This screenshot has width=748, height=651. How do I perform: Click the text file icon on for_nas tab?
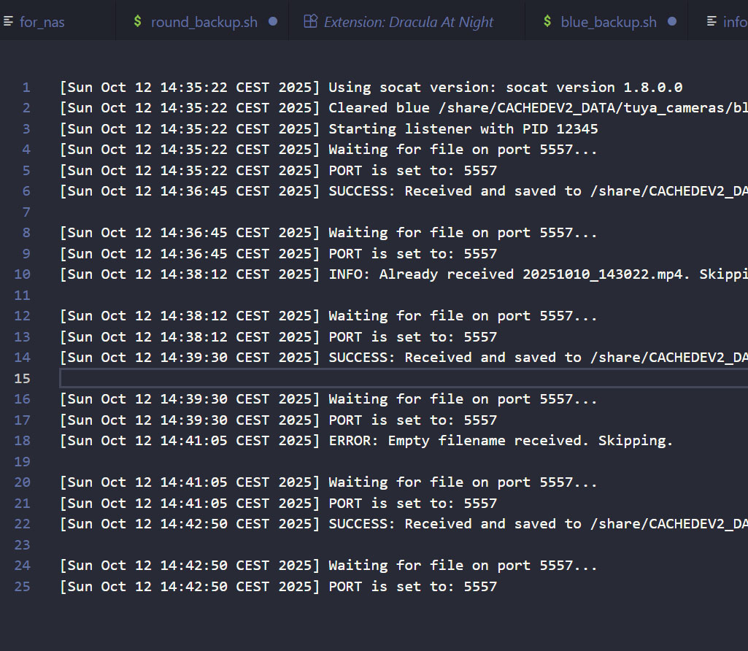8,22
